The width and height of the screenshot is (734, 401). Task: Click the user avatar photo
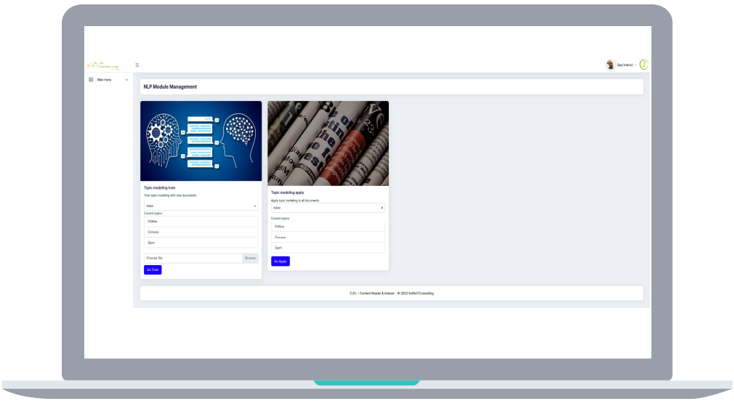[610, 65]
